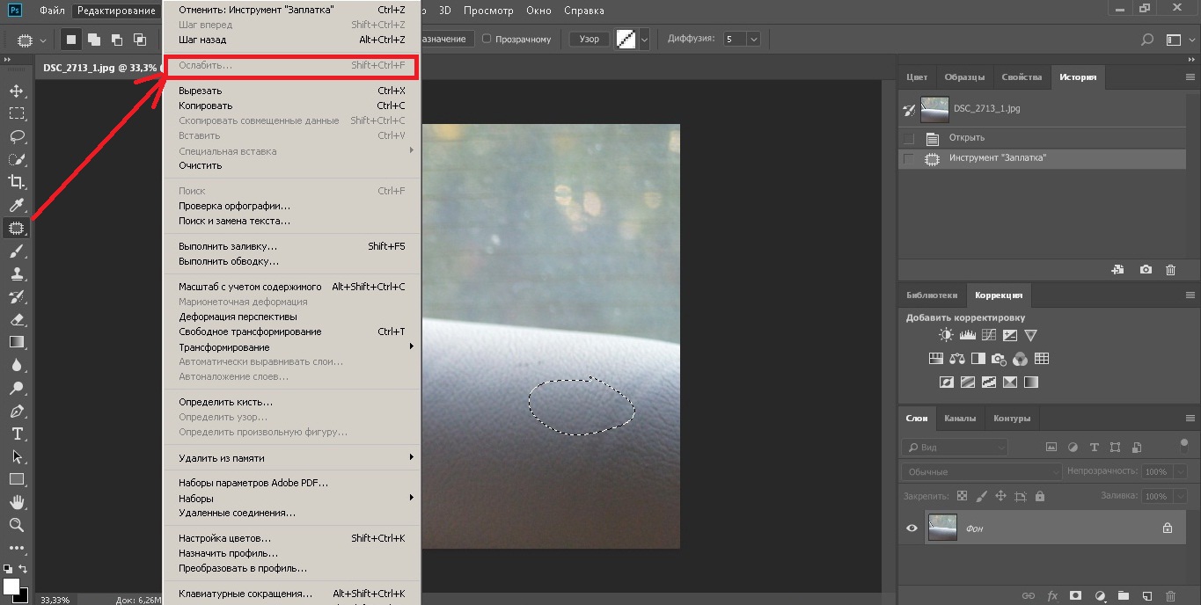Screen dimensions: 1201x605
Task: Select the Crop tool
Action: pyautogui.click(x=17, y=182)
